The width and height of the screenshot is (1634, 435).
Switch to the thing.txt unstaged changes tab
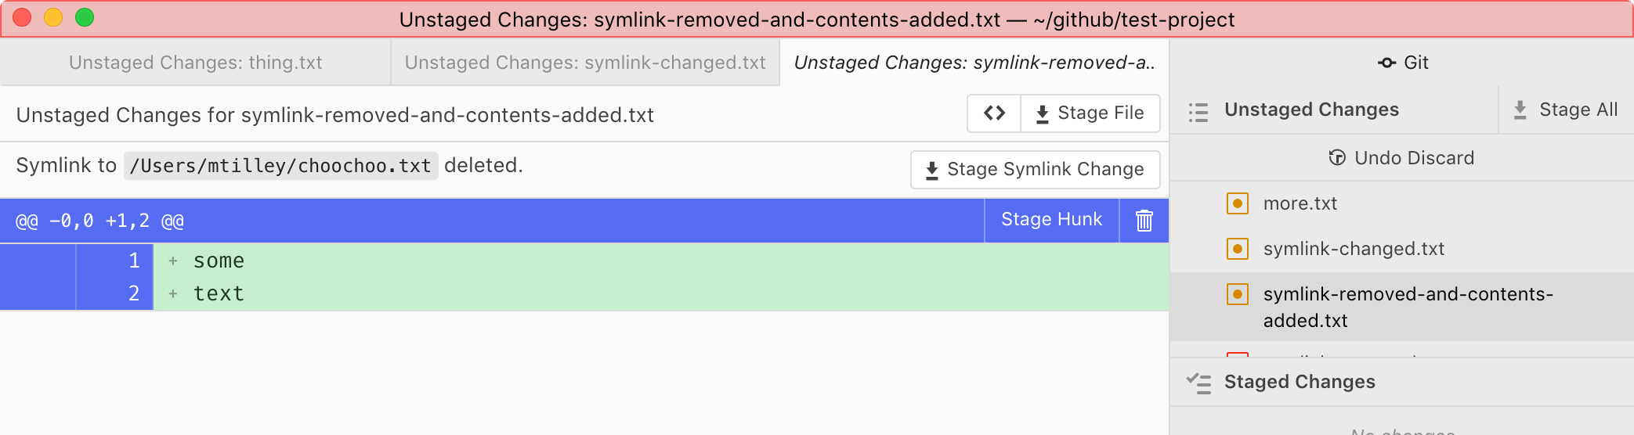[x=195, y=63]
